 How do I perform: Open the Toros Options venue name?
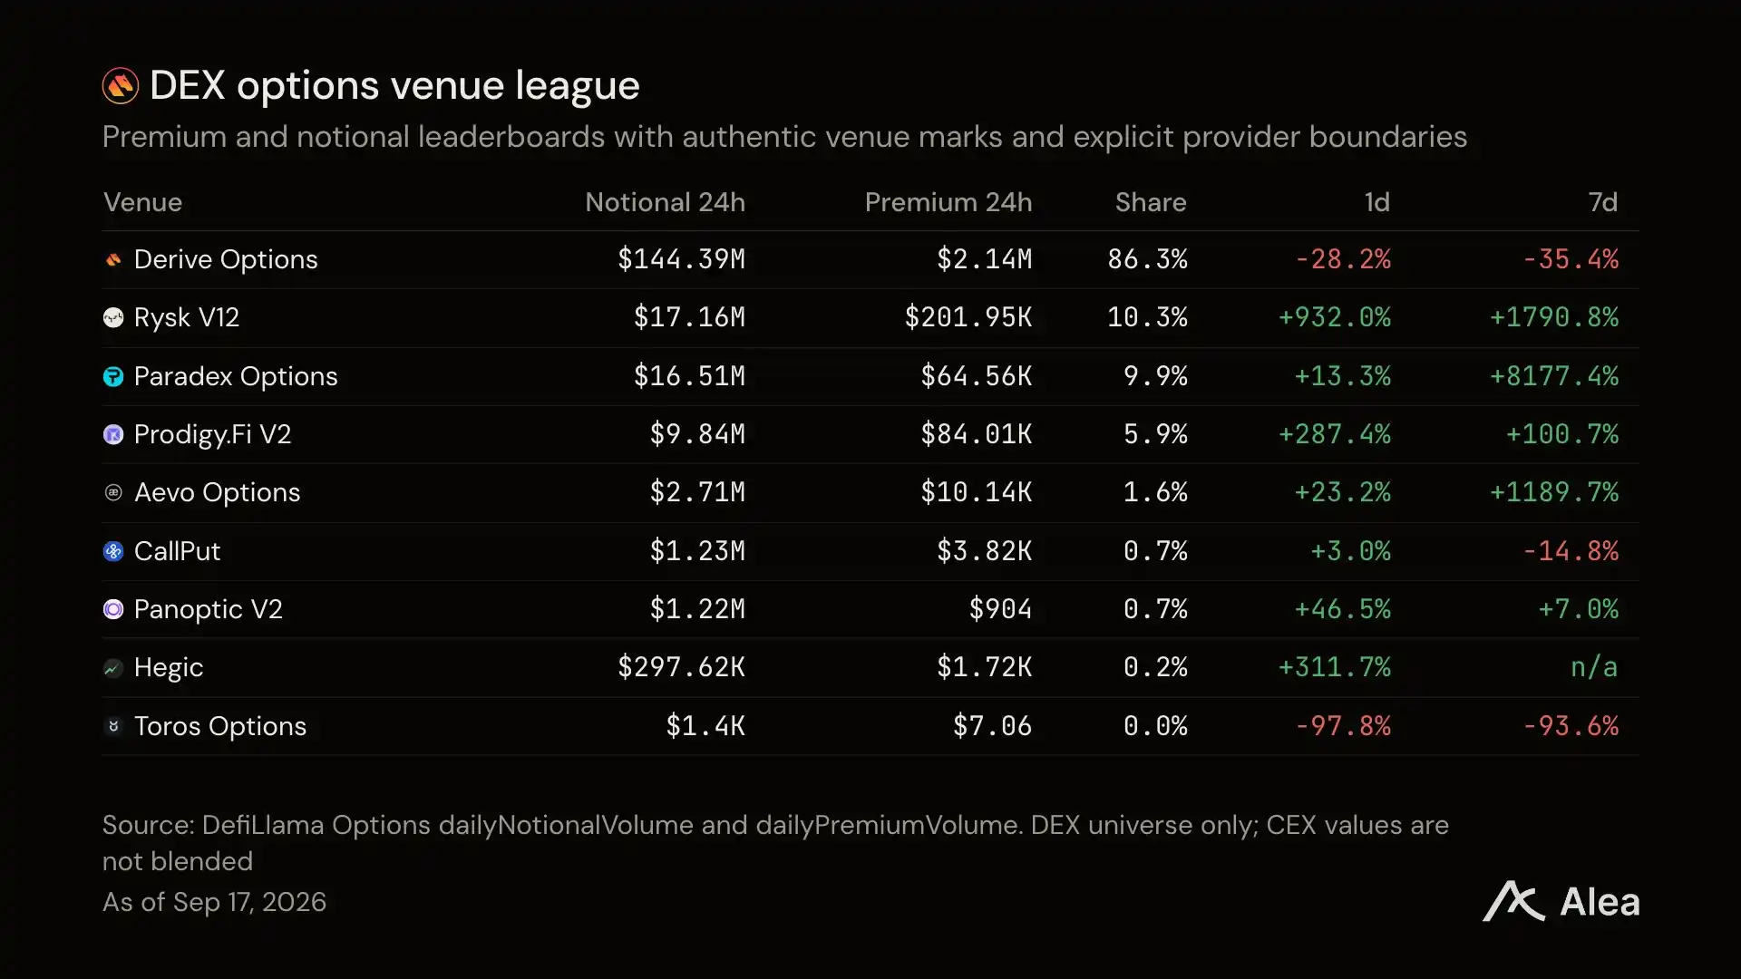220,727
